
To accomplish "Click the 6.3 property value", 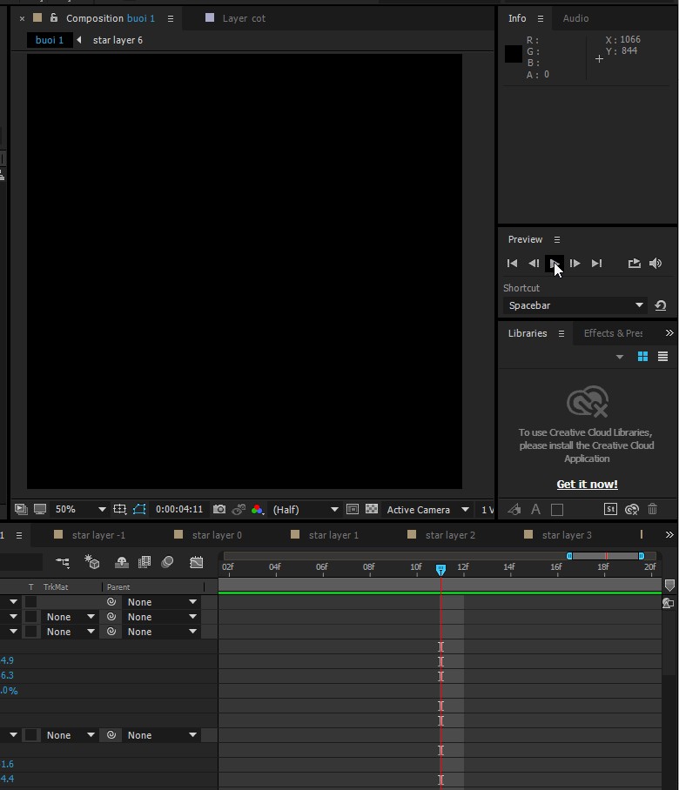I will click(7, 675).
